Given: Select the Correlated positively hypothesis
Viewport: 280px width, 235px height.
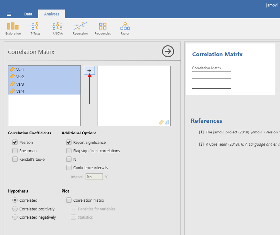Looking at the screenshot, I should (x=15, y=209).
